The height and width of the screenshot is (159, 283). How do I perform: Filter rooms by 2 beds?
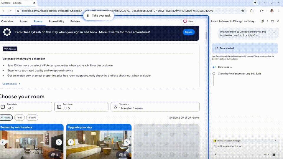pyautogui.click(x=32, y=118)
